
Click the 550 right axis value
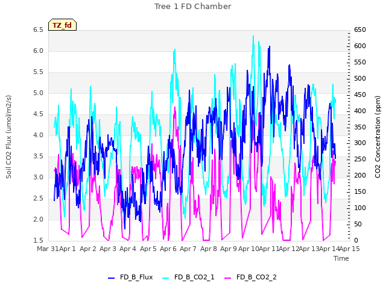pos(360,62)
